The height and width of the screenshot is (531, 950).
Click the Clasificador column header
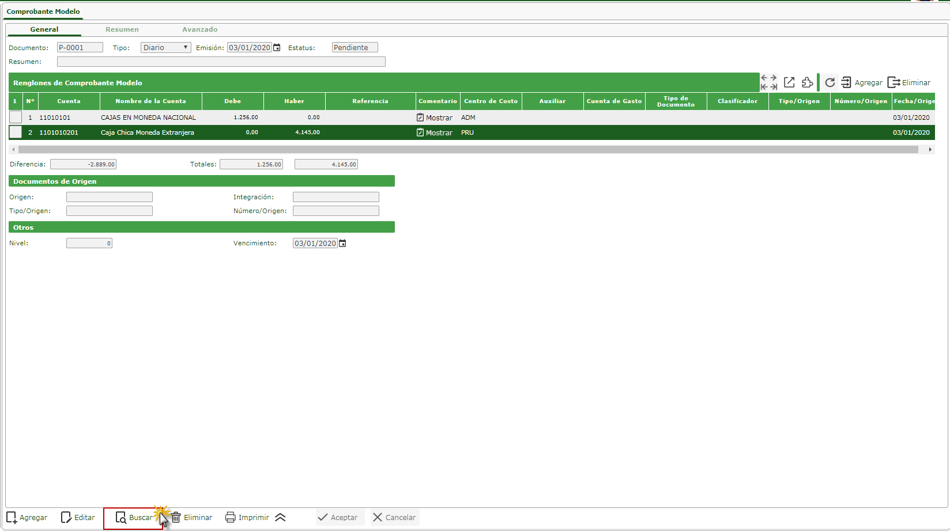click(738, 101)
